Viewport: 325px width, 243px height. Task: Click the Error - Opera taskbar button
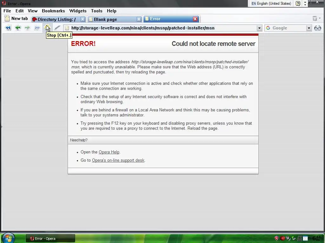tap(50, 239)
